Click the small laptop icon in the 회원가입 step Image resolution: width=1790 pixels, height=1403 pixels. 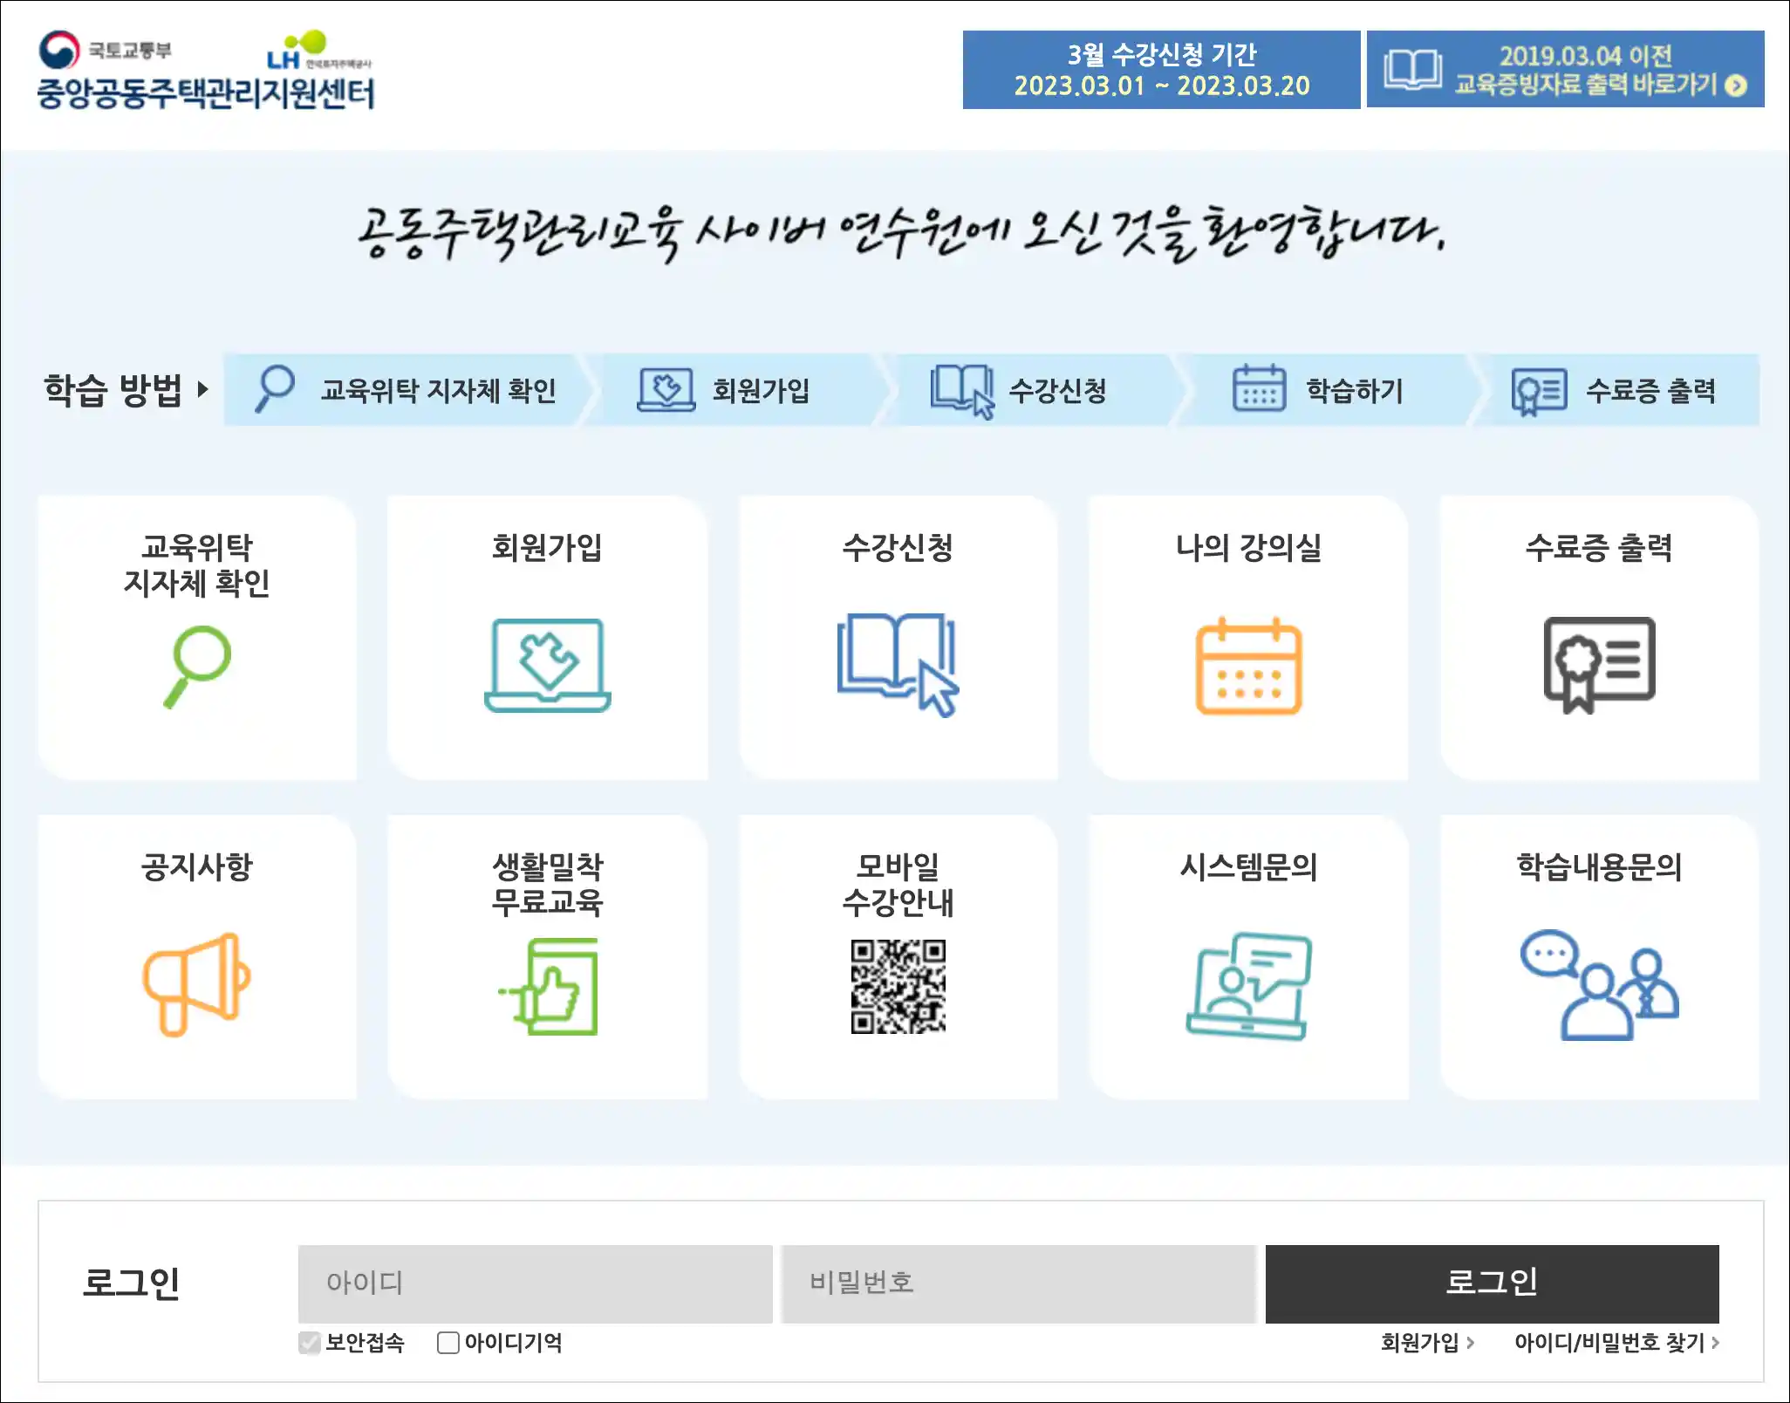pos(666,389)
